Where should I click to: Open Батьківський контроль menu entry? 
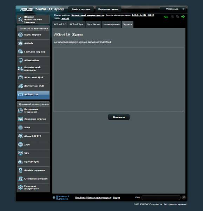click(33, 69)
